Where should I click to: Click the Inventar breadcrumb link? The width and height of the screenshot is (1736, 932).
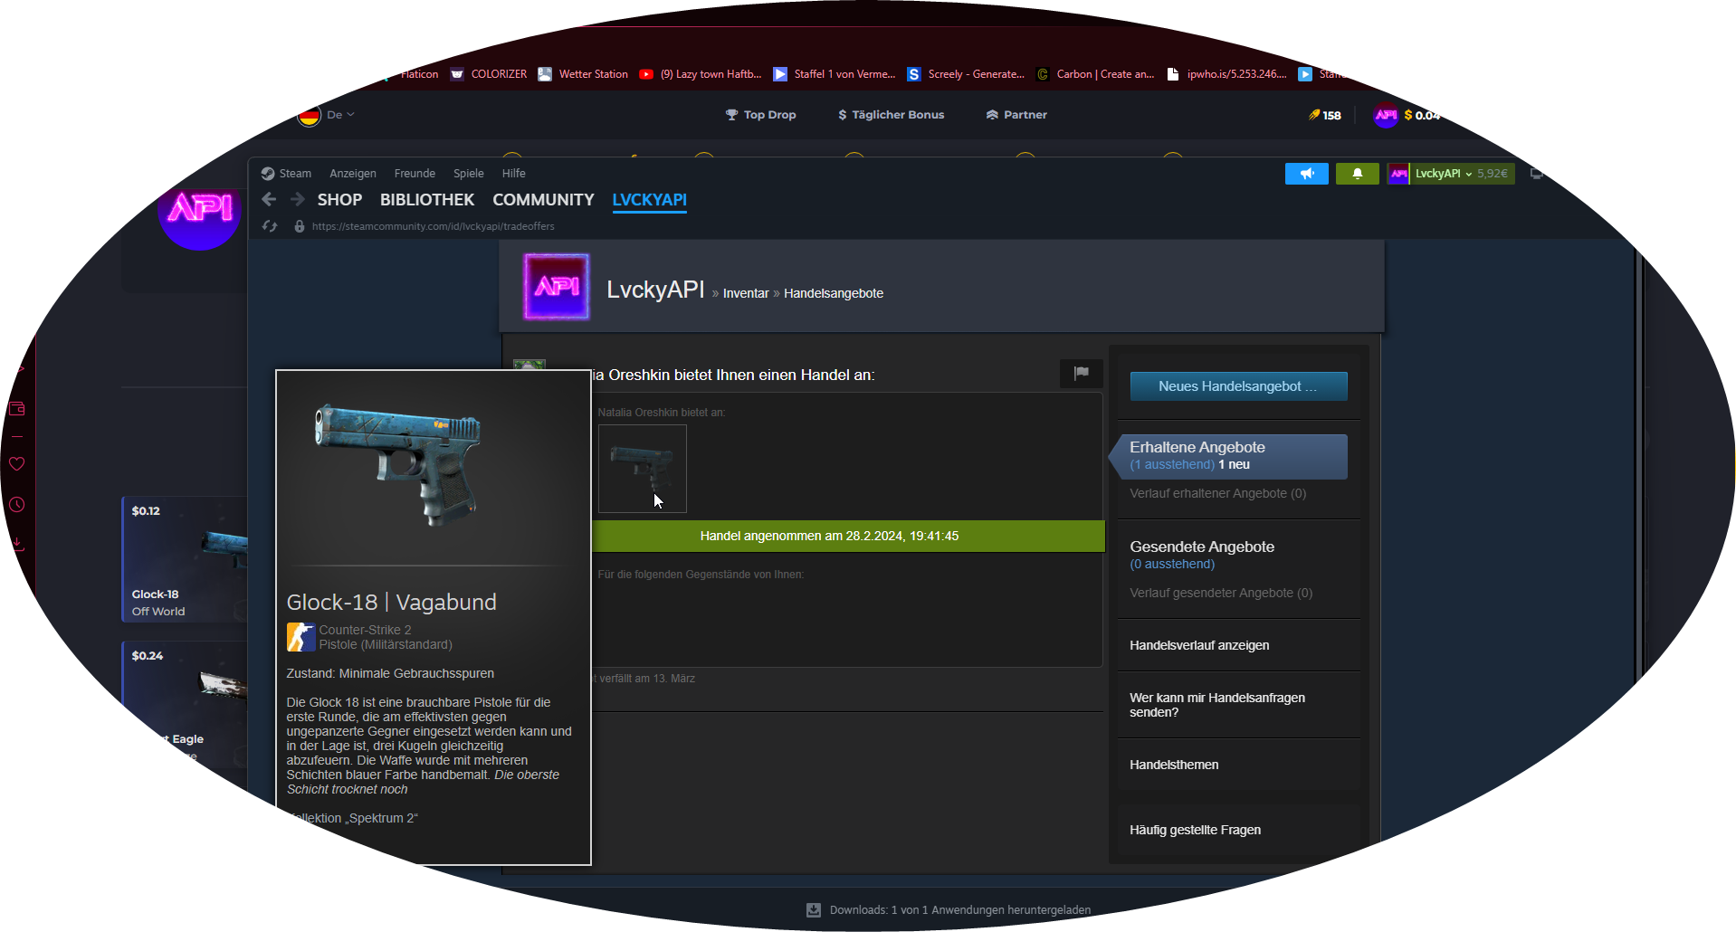745,293
